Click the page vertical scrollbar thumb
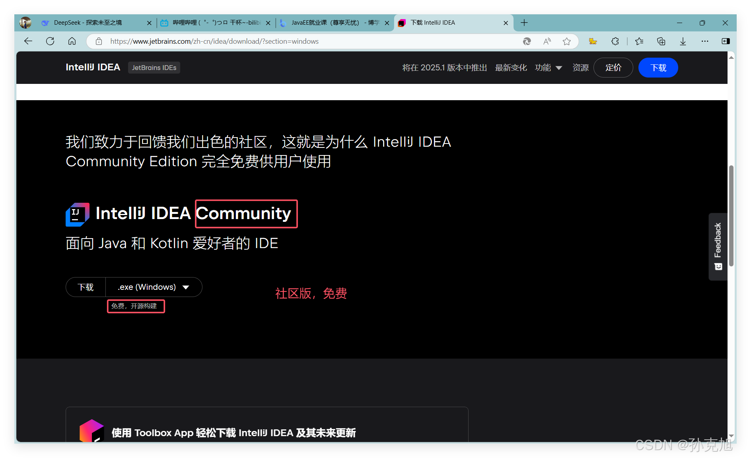The width and height of the screenshot is (751, 458). [x=731, y=216]
